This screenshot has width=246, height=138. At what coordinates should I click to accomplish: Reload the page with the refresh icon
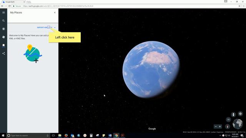[x=9, y=6]
